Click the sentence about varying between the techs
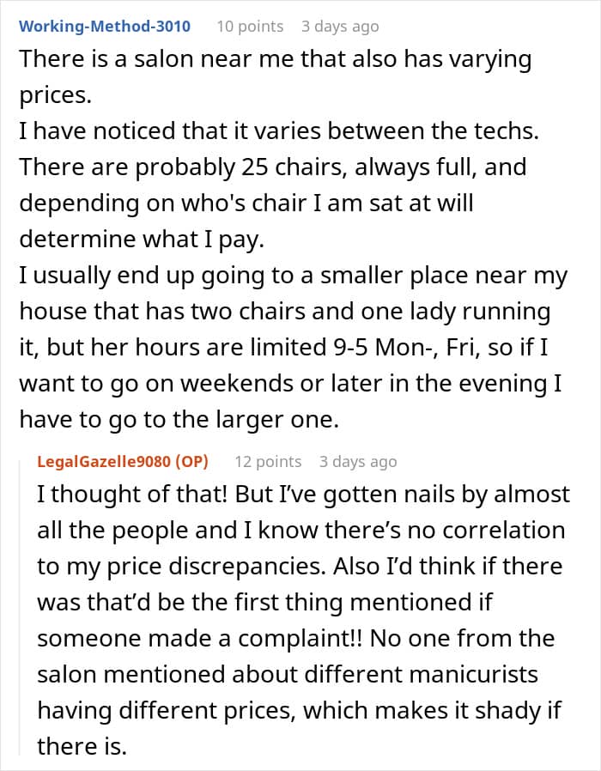601x771 pixels. tap(279, 131)
